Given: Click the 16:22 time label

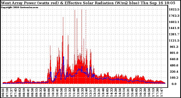Looking at the screenshot, I should click(141, 93).
